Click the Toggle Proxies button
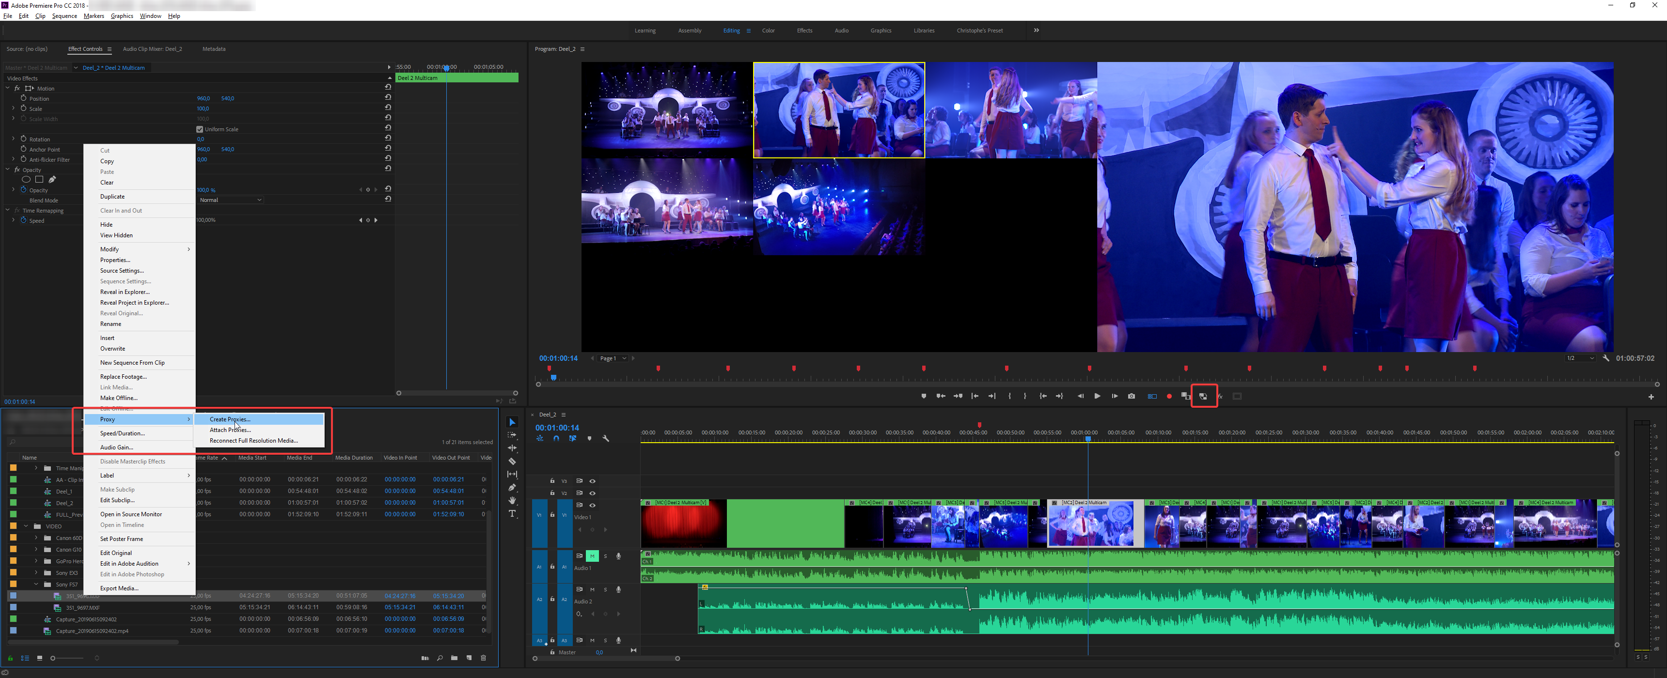Image resolution: width=1667 pixels, height=678 pixels. pos(1203,396)
